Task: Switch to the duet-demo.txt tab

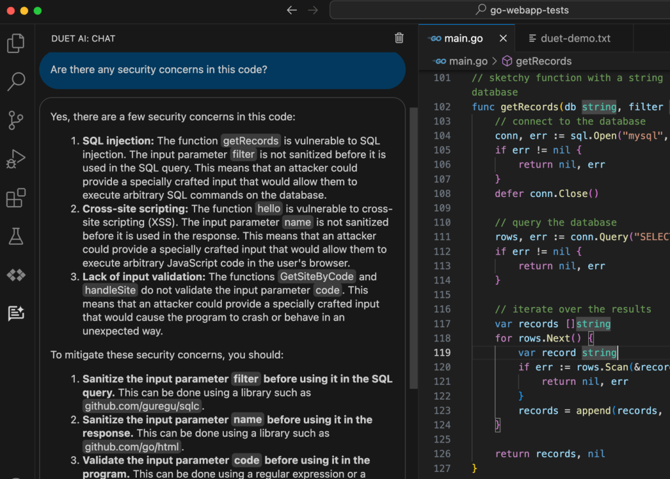Action: 568,39
